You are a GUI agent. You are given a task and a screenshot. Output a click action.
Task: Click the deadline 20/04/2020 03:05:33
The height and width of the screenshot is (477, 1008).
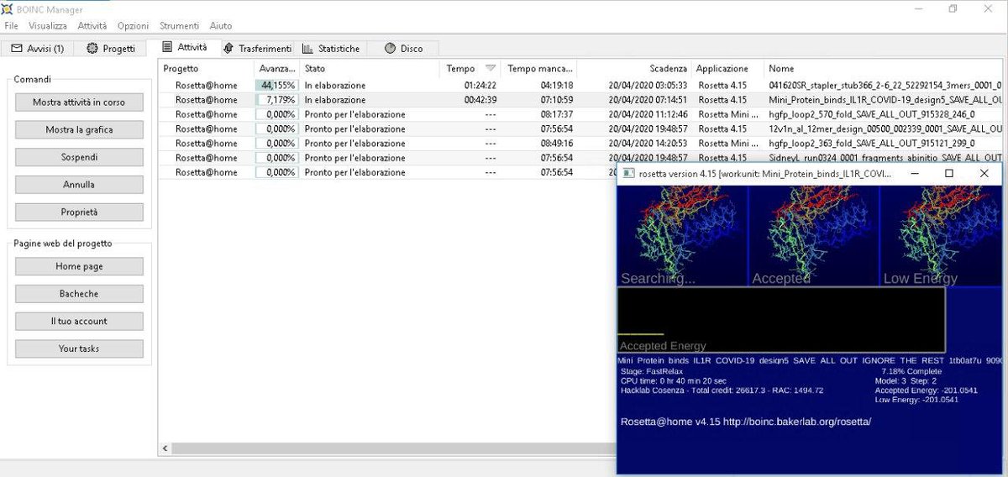point(648,86)
